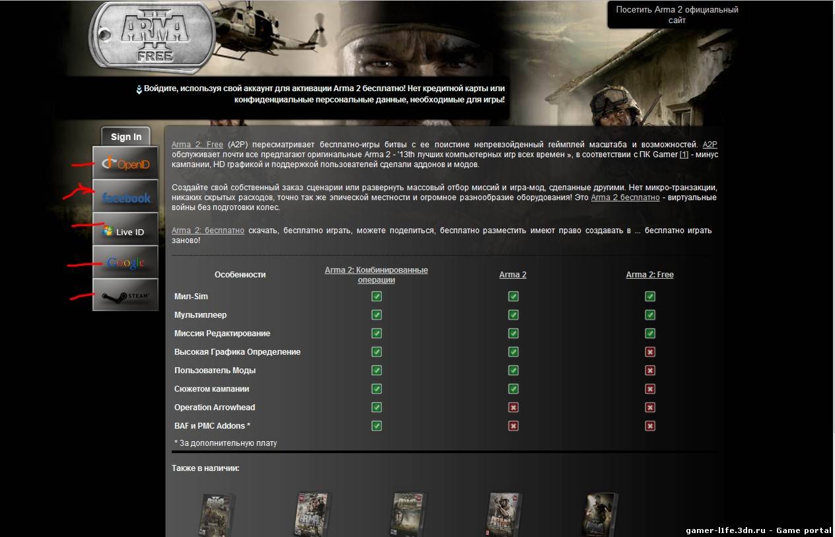
Task: Click BAF и PMC Addons cross under Arma 2: Free
Action: coord(650,426)
